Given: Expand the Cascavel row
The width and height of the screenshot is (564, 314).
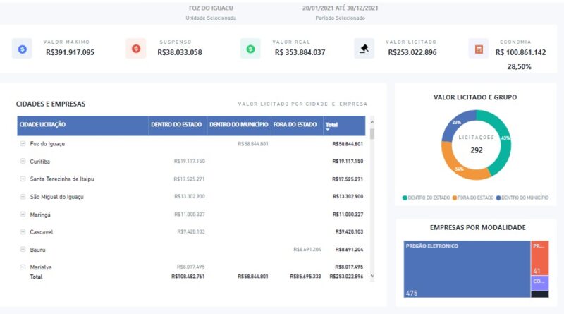Looking at the screenshot, I should 23,232.
